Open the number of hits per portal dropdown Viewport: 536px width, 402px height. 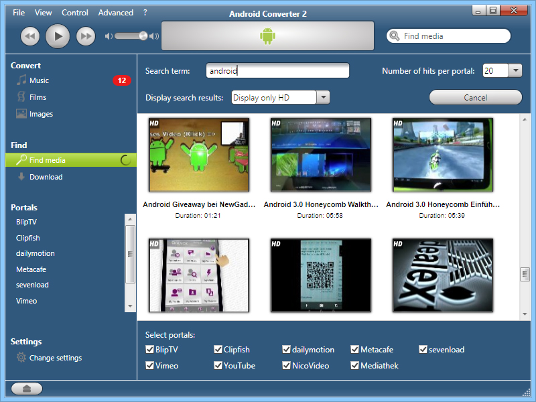pyautogui.click(x=515, y=71)
